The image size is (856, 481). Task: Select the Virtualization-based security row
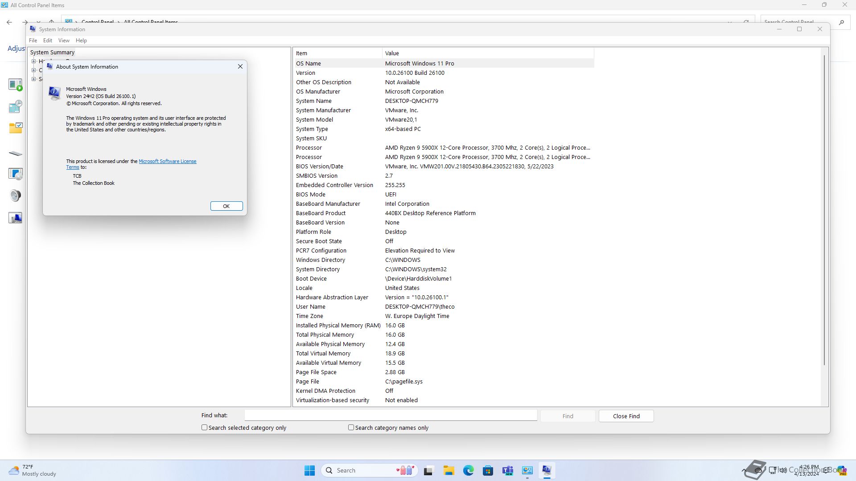pyautogui.click(x=444, y=400)
